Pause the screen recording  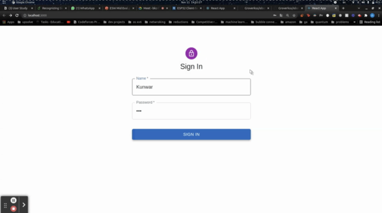13,200
